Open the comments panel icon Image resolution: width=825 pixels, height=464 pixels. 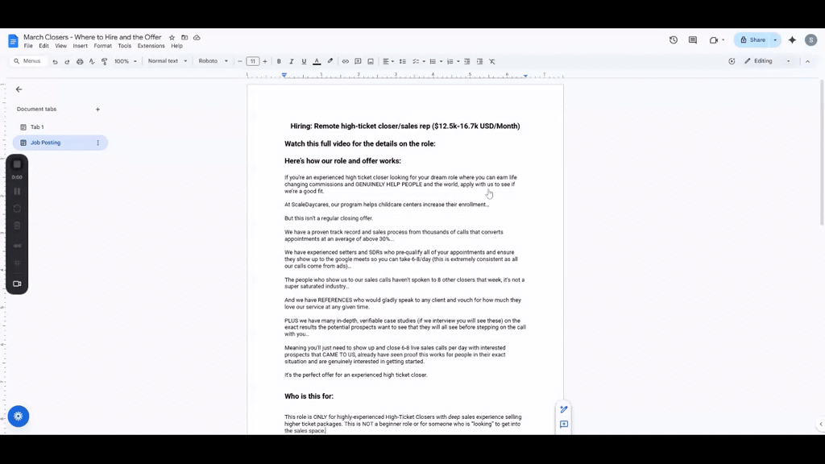pos(693,40)
